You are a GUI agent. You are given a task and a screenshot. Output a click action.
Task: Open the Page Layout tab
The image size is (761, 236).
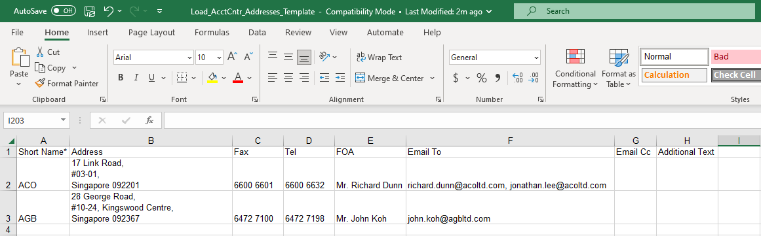coord(151,33)
